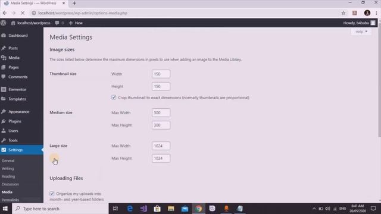Open Reading settings submenu

click(x=8, y=177)
